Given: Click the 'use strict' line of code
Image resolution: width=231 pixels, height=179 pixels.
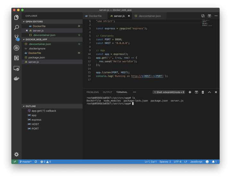Looking at the screenshot, I should (x=105, y=21).
